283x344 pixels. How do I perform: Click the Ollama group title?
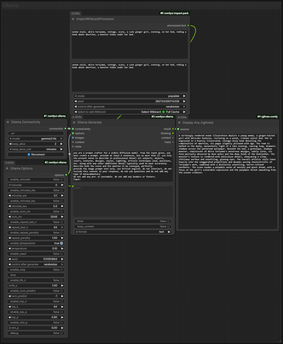11,5
